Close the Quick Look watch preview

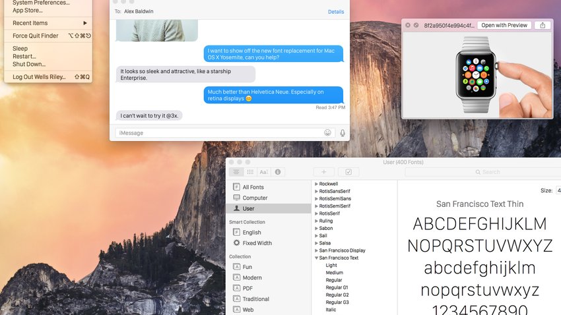(407, 25)
